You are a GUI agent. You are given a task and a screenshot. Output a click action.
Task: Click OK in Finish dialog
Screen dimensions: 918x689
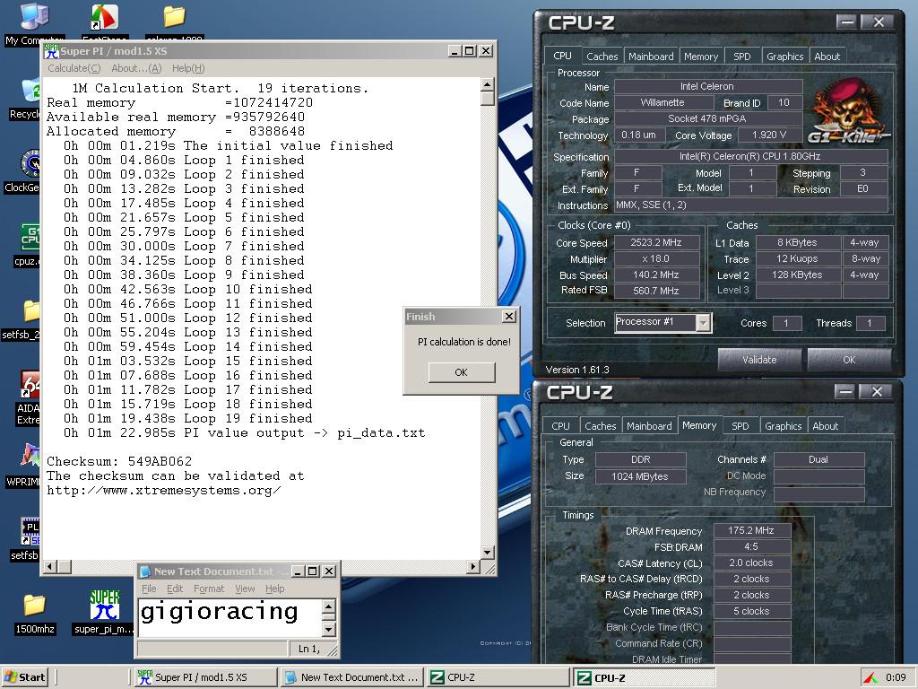click(x=462, y=372)
